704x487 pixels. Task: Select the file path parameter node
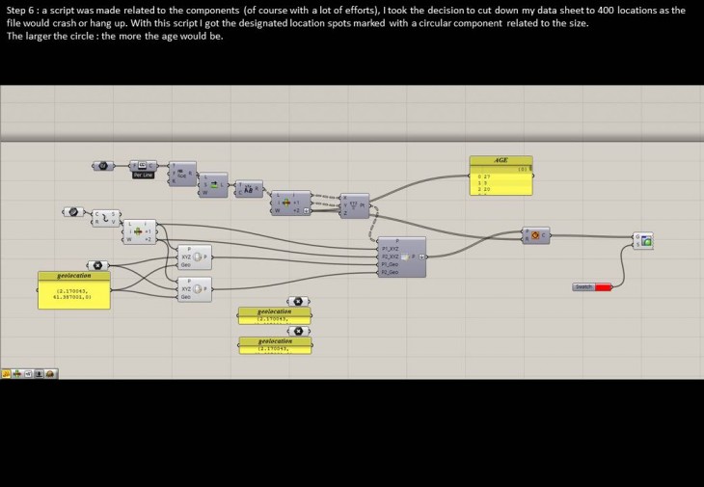(103, 165)
